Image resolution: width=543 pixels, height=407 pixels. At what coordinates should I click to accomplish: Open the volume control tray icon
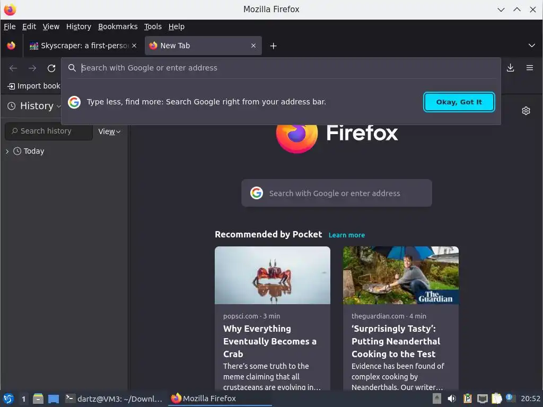tap(452, 399)
